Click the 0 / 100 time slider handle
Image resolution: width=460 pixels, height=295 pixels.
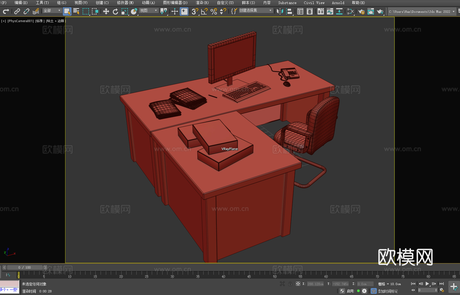25,267
